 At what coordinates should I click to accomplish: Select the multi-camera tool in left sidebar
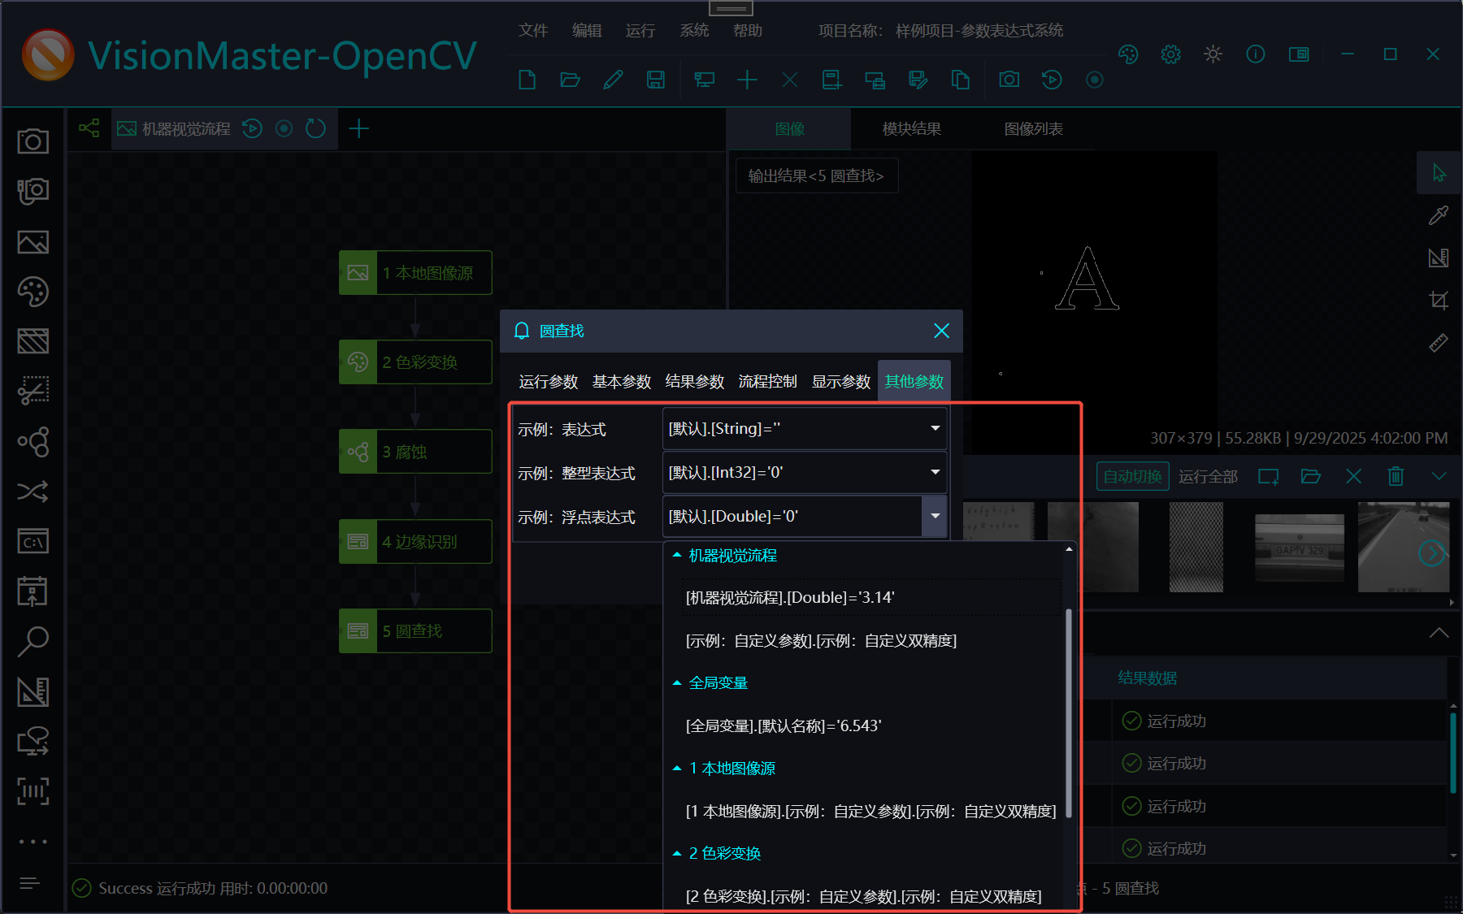click(33, 192)
